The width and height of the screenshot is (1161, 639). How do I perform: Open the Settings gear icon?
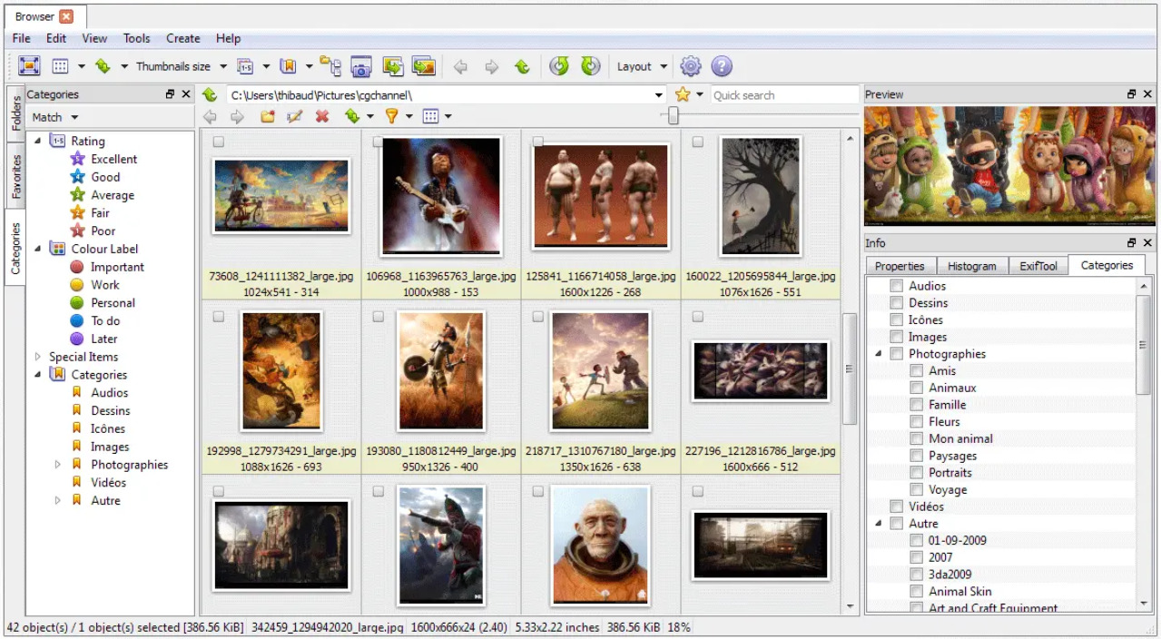pos(691,66)
